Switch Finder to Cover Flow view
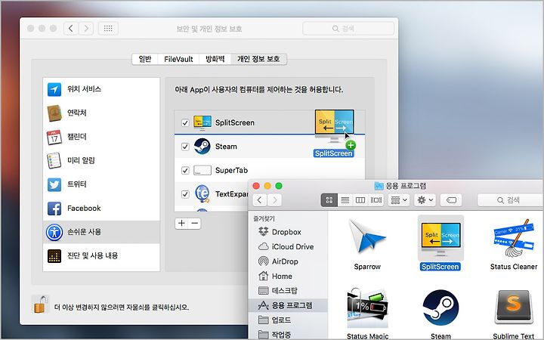 click(x=376, y=200)
